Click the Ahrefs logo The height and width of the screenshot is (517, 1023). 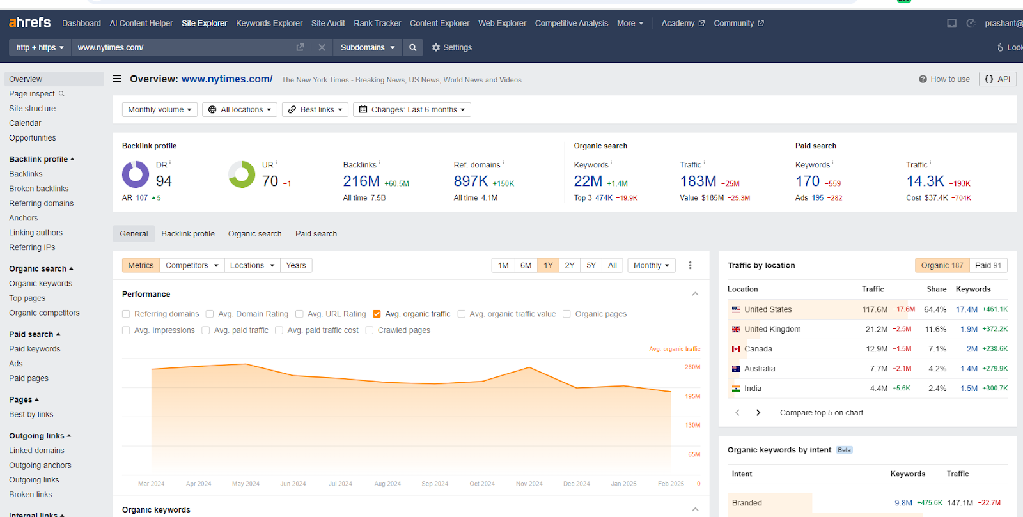(29, 23)
